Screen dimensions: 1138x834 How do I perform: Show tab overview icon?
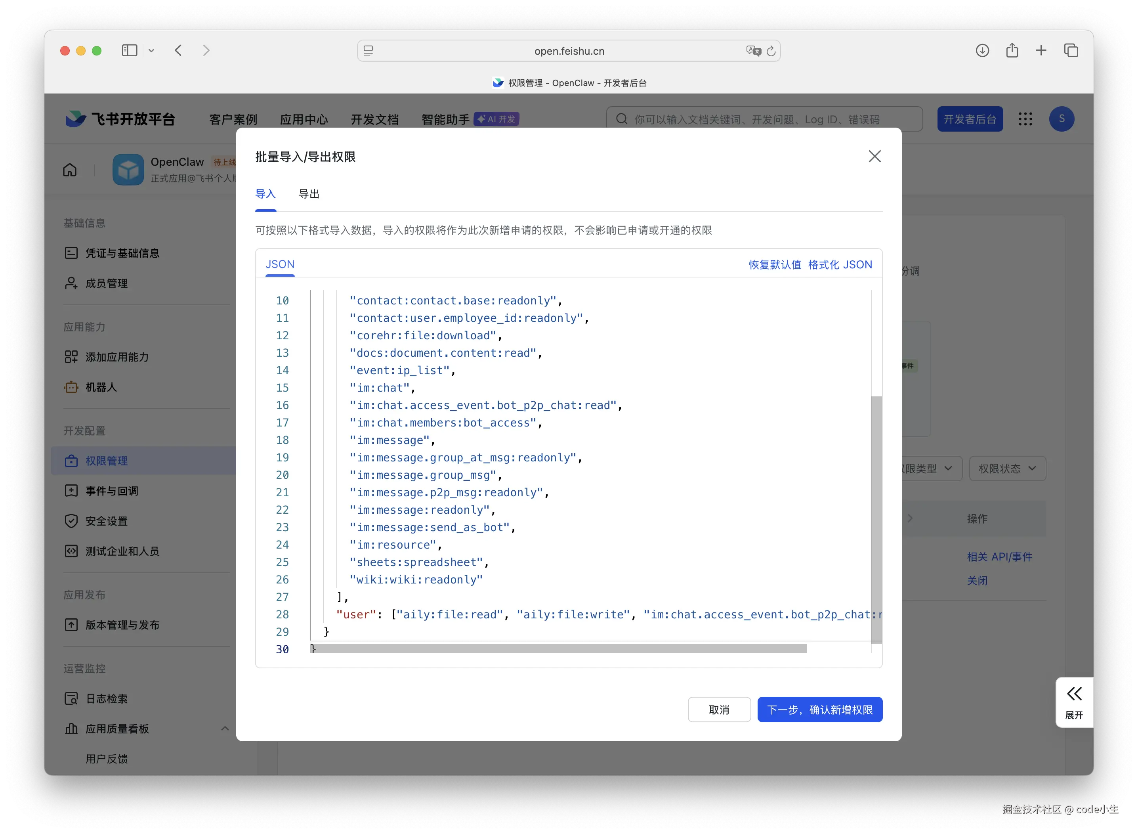point(1071,50)
